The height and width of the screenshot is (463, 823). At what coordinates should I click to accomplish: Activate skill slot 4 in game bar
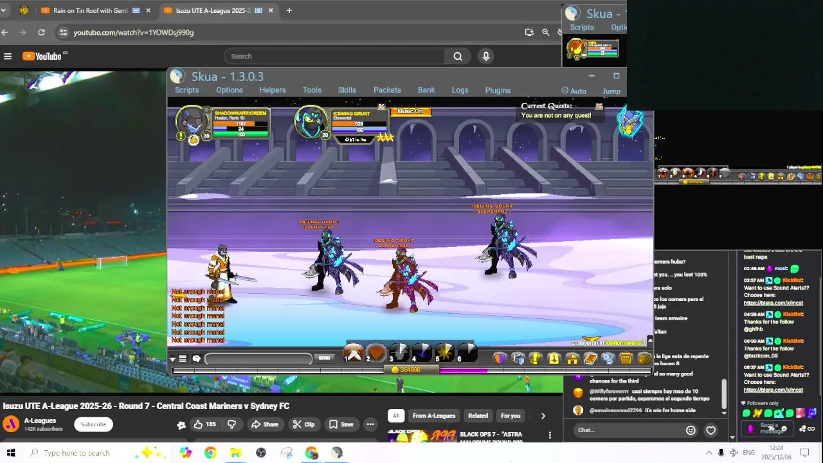tap(422, 353)
